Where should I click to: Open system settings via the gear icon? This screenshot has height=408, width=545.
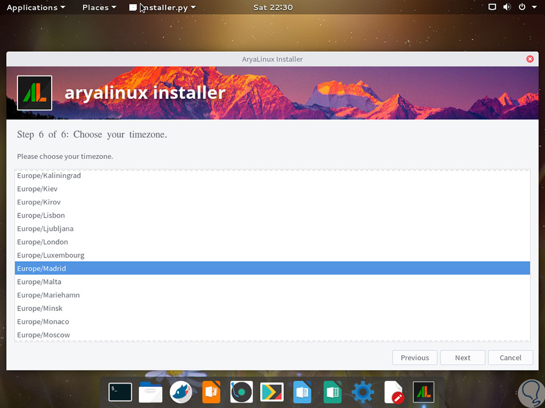click(362, 392)
